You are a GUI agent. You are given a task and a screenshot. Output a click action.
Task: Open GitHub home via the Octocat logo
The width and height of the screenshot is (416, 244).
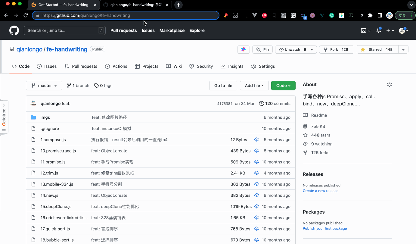tap(14, 30)
